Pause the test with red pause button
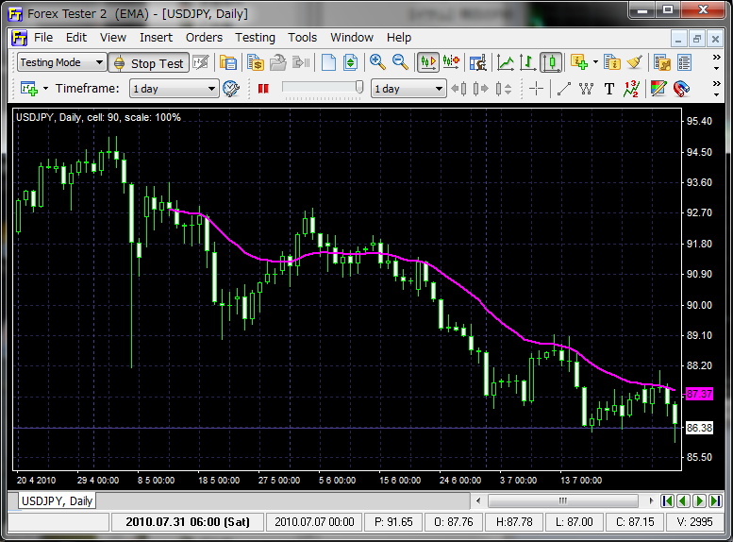 click(x=263, y=89)
